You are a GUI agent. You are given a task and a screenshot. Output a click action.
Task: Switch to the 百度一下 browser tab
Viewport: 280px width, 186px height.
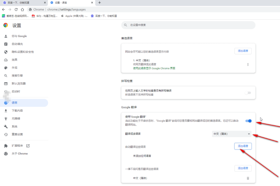(24, 3)
